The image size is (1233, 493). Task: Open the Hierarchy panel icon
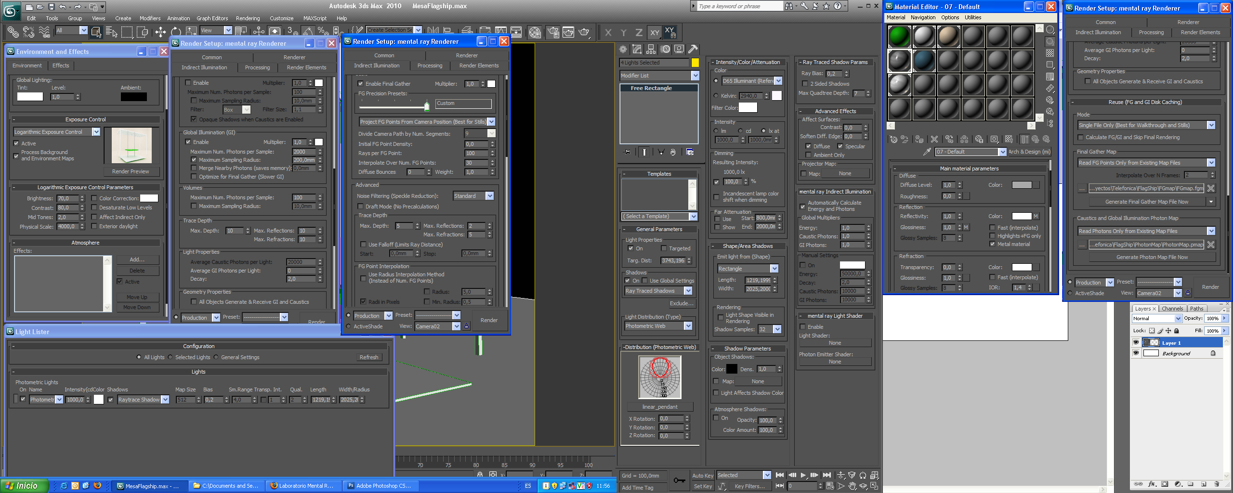651,49
